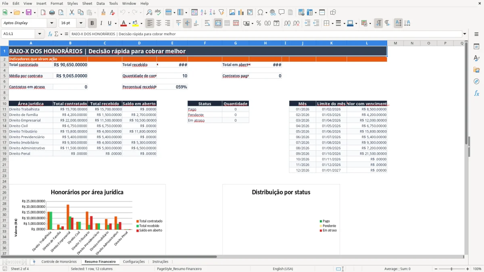484x272 pixels.
Task: Open the Styles menu
Action: pos(73,3)
